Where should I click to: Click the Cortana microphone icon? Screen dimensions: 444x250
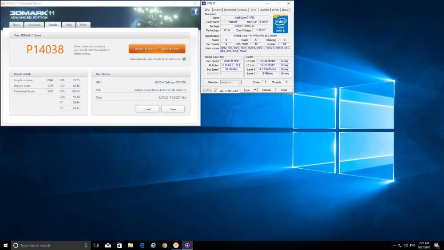pyautogui.click(x=86, y=245)
